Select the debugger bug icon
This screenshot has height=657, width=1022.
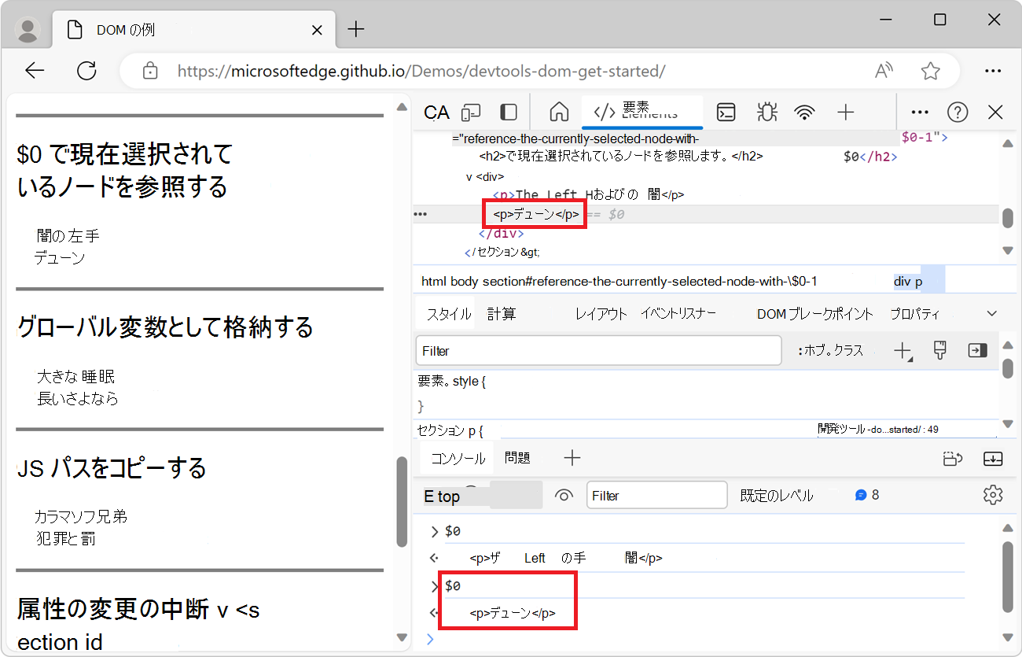click(766, 112)
